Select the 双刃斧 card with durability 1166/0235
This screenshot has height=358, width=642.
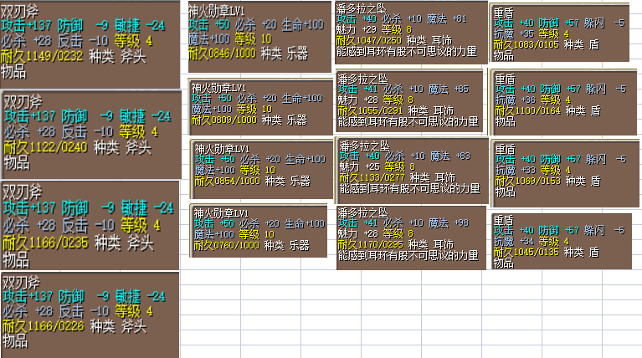click(90, 224)
